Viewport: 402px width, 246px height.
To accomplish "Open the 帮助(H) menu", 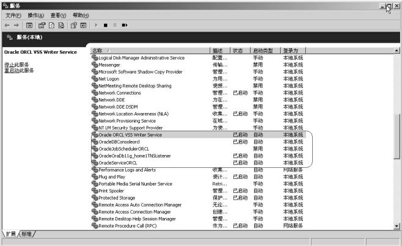I will (81, 15).
